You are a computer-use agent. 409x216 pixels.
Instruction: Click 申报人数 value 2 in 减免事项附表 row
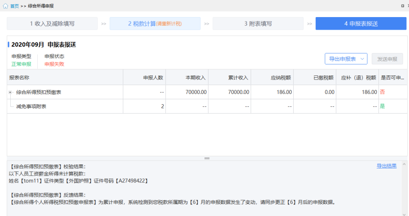tap(162, 106)
